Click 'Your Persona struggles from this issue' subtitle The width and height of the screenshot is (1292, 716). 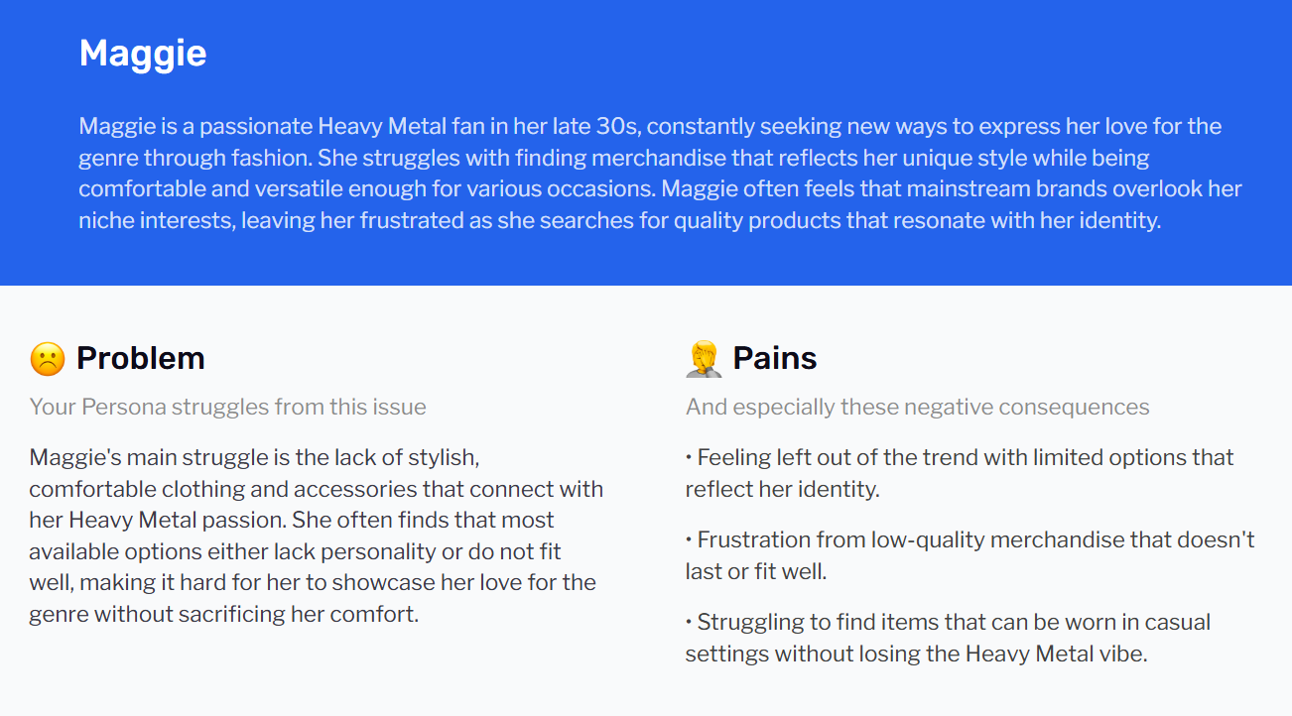228,407
